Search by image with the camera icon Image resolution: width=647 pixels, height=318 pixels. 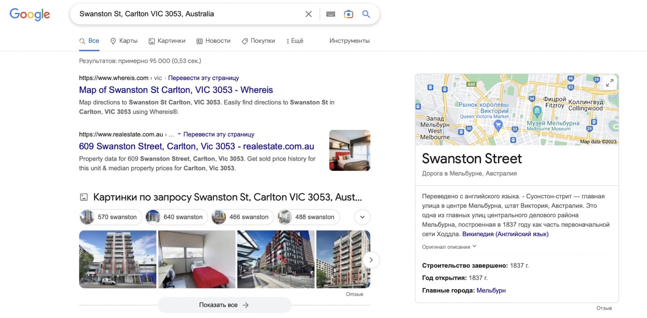[x=348, y=14]
